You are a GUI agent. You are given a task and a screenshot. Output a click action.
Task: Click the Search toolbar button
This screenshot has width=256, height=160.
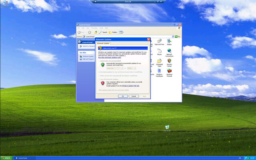coord(103,32)
